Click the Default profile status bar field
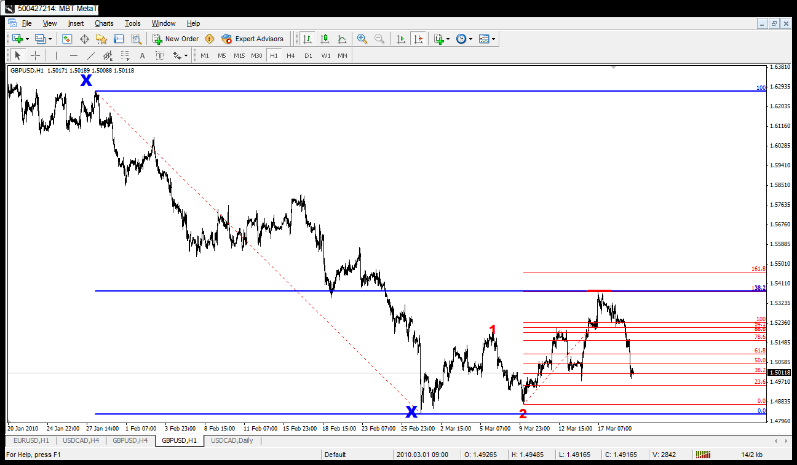Viewport: 797px width, 465px height. (357, 455)
